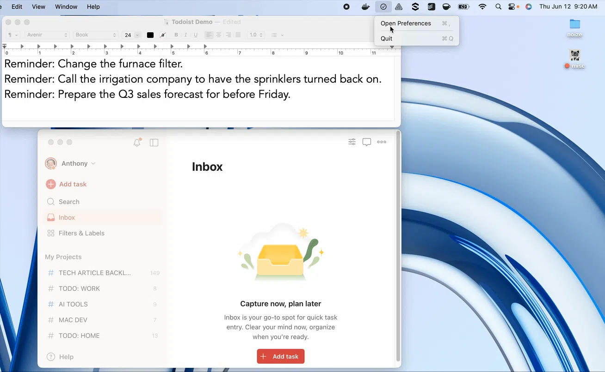Center-align text in TextEdit
Screen dimensions: 605x372
tap(219, 35)
